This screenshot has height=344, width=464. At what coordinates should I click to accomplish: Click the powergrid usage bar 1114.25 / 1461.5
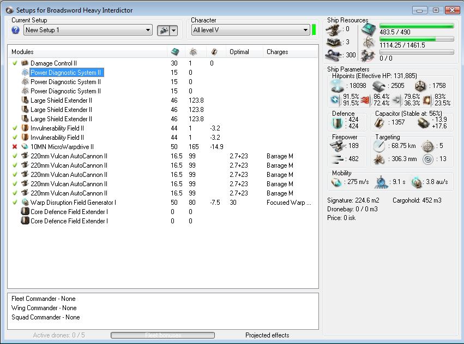(417, 39)
